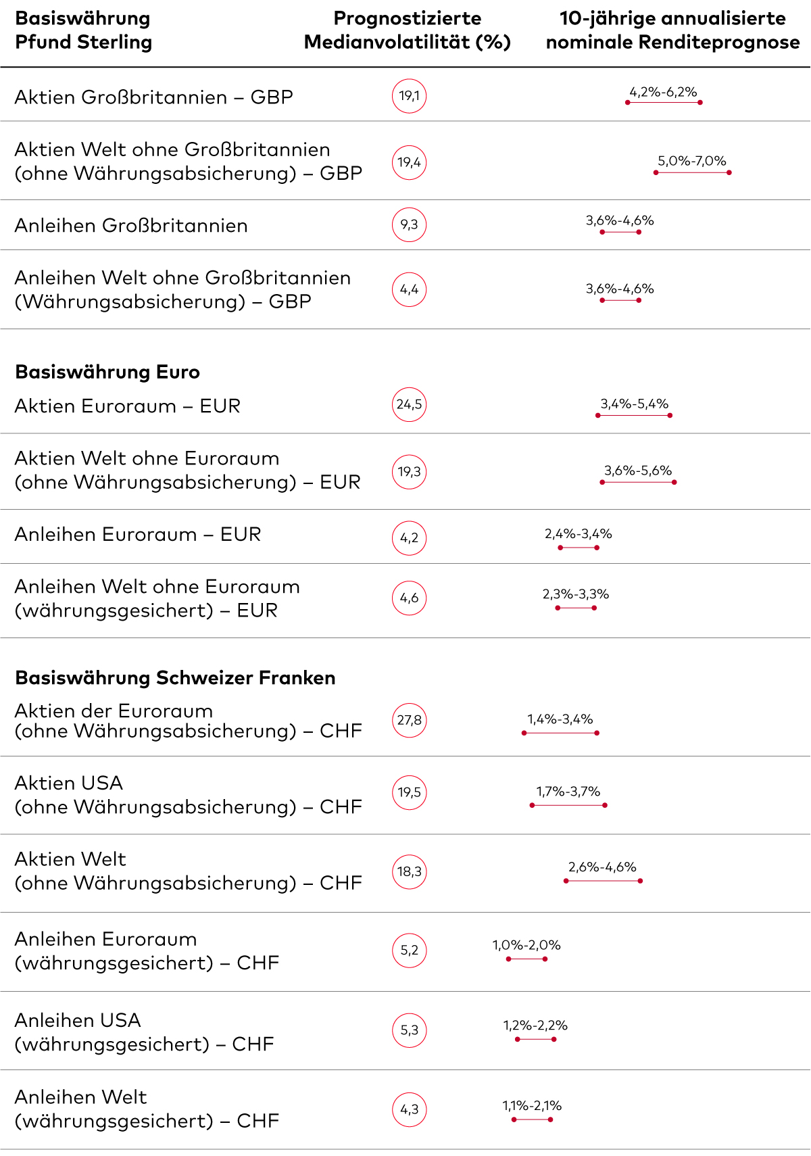Screen dimensions: 811x1156
Task: Click the Anleihen Euroraum – EUR row label
Action: pyautogui.click(x=138, y=534)
